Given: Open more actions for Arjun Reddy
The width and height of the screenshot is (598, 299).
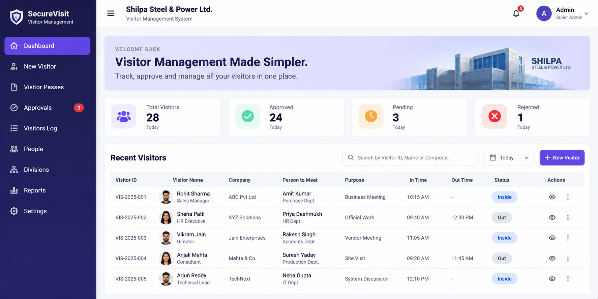Looking at the screenshot, I should (568, 279).
